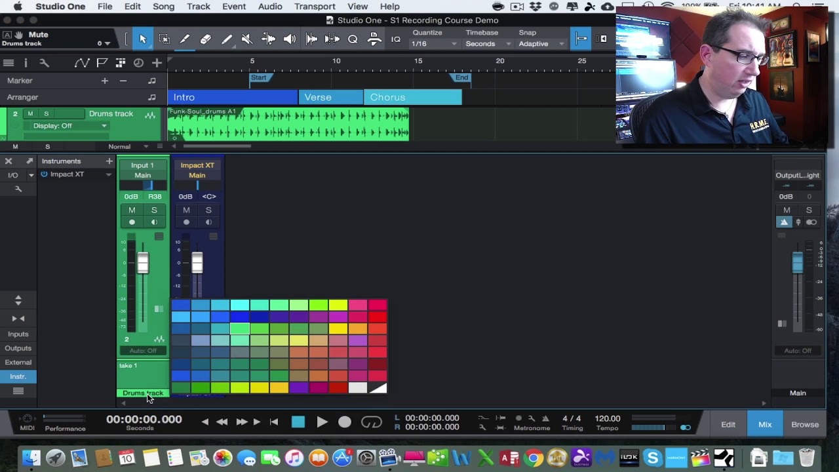Viewport: 839px width, 472px height.
Task: Add an instrument with plus icon
Action: pyautogui.click(x=109, y=161)
